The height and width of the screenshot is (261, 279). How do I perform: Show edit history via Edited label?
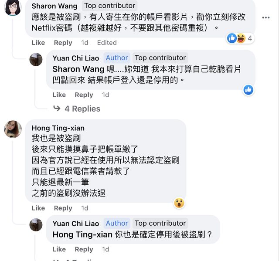(107, 43)
